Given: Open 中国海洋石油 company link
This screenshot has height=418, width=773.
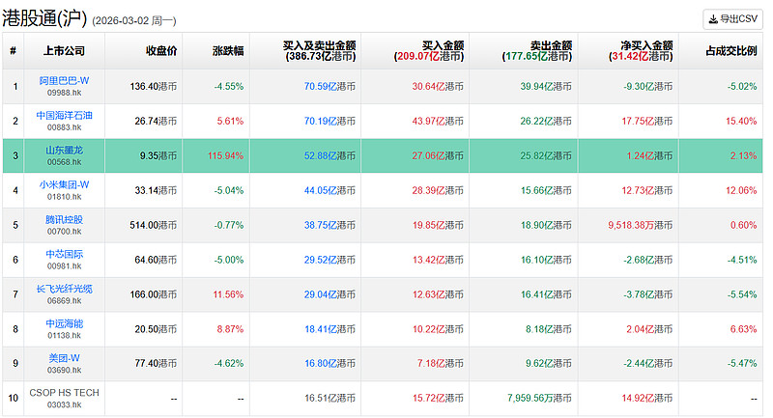Looking at the screenshot, I should [x=64, y=115].
